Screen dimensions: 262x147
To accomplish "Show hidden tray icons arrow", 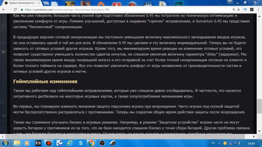I will (219, 143).
